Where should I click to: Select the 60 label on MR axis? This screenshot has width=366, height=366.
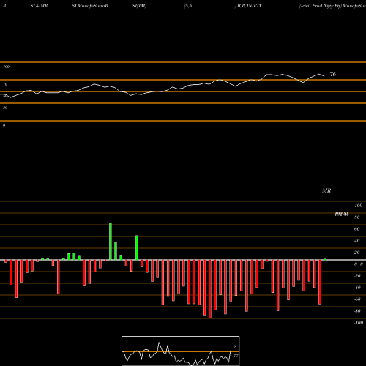[357, 229]
